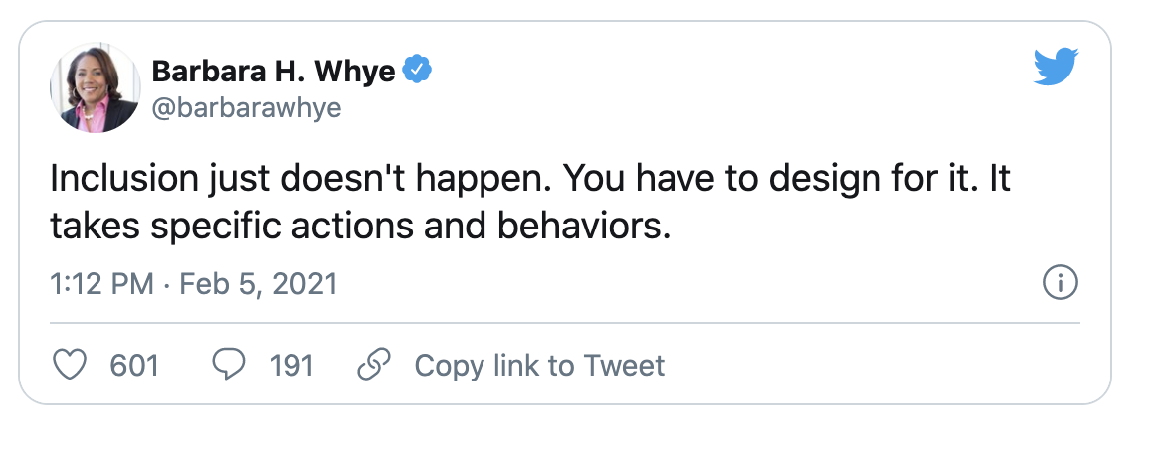The width and height of the screenshot is (1160, 457).
Task: Open the Barbara H. Whye display name
Action: pos(273,71)
